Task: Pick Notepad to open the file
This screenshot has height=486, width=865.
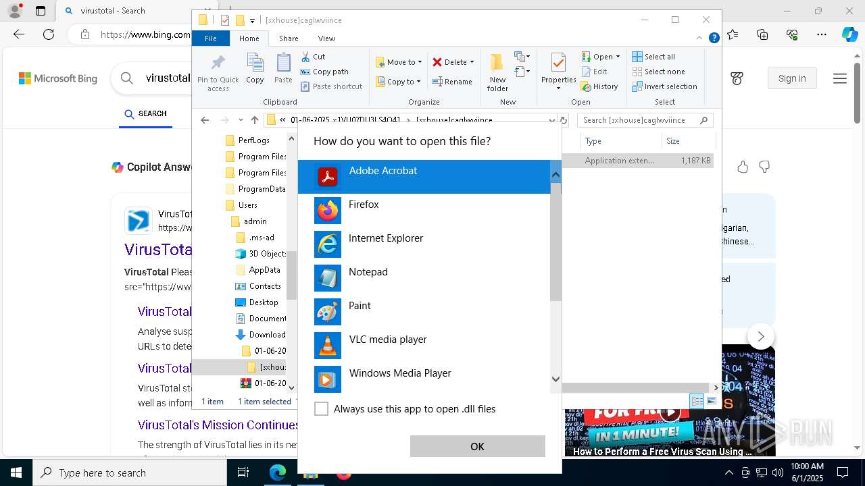Action: click(x=424, y=278)
